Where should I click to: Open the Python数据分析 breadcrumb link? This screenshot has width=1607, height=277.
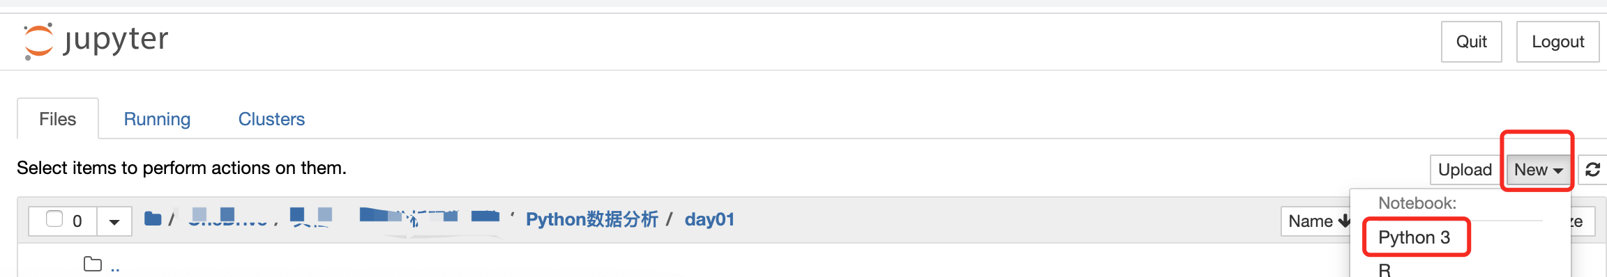pyautogui.click(x=591, y=219)
